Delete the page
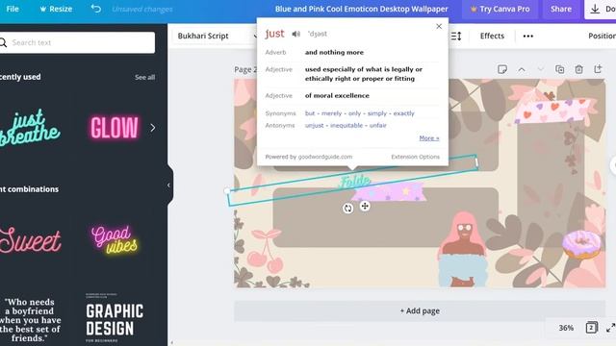This screenshot has width=616, height=346. [x=578, y=69]
